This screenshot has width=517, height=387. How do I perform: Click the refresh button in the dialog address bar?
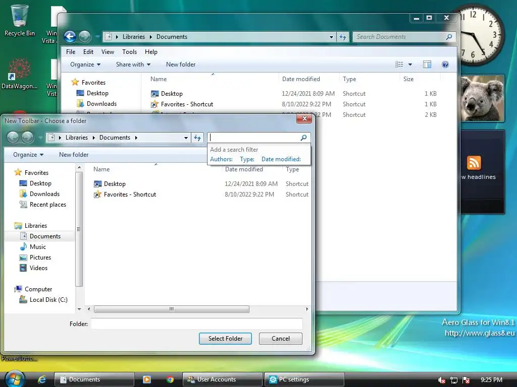197,138
